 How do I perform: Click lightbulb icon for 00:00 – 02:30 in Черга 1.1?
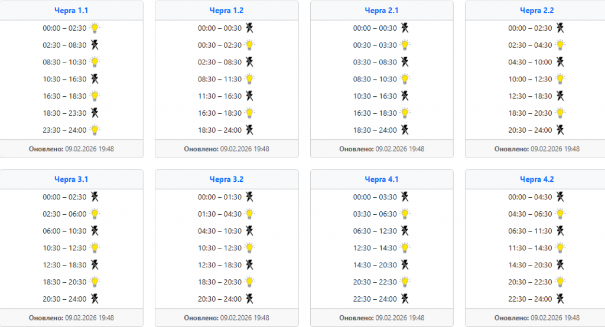[95, 28]
